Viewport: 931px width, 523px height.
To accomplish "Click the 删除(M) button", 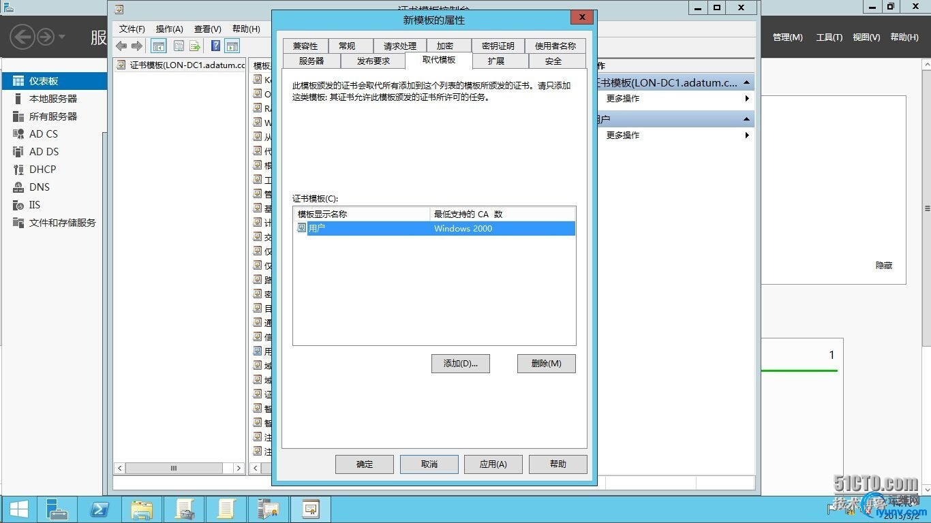I will pos(547,364).
